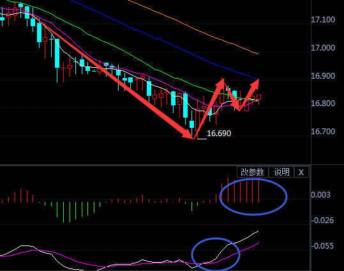
Task: Select the 17.000 price axis label
Action: click(323, 48)
